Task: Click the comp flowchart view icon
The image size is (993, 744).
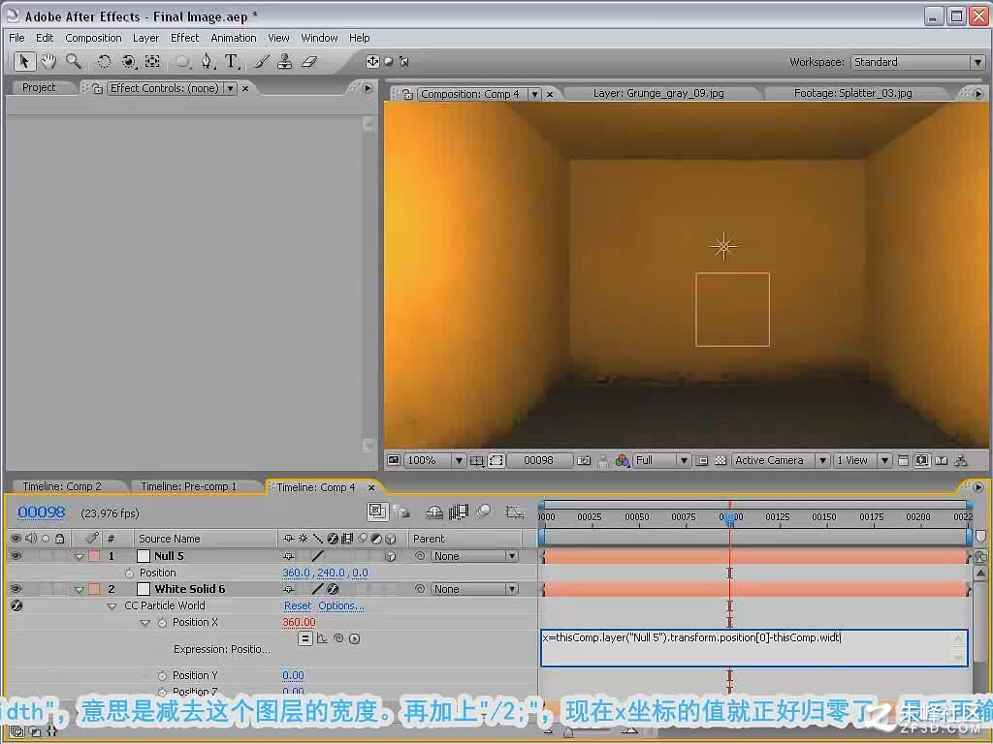Action: point(961,460)
